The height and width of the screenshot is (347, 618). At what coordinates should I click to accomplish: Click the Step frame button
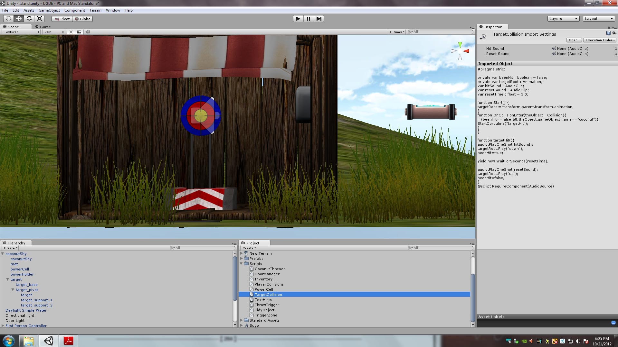coord(319,19)
